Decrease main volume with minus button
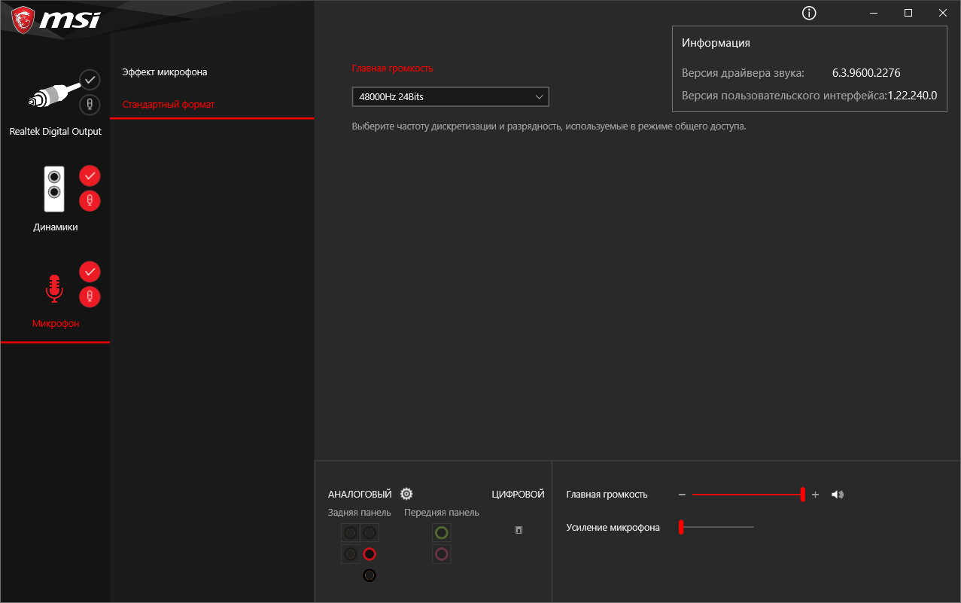Screen dimensions: 961x603 click(682, 495)
